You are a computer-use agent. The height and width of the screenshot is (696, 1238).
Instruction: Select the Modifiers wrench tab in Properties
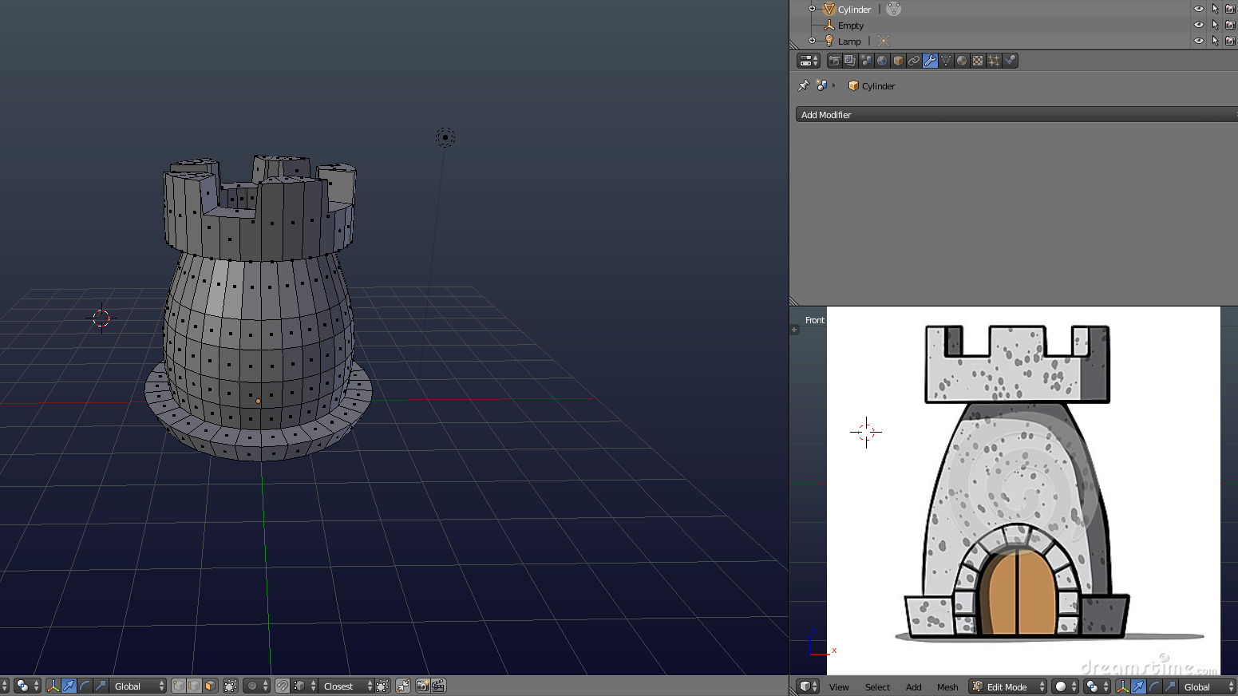tap(930, 60)
